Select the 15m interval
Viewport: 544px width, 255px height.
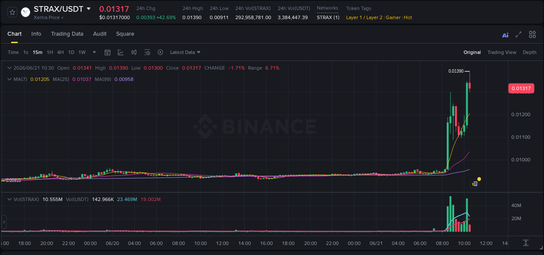[37, 52]
